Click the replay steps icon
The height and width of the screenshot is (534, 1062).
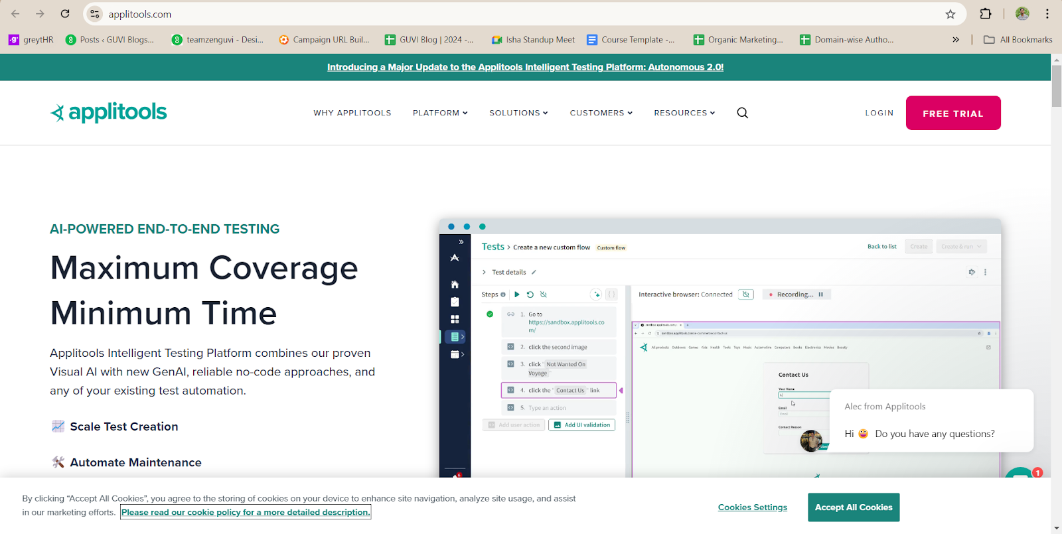(530, 295)
